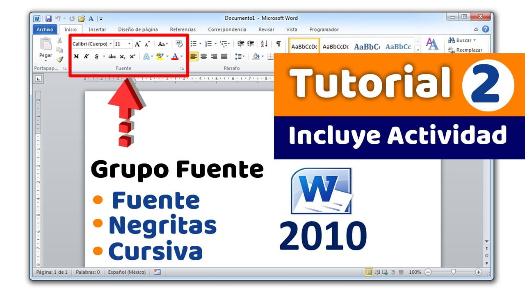The image size is (525, 295).
Task: Apply the yellow text highlight color
Action: (160, 57)
